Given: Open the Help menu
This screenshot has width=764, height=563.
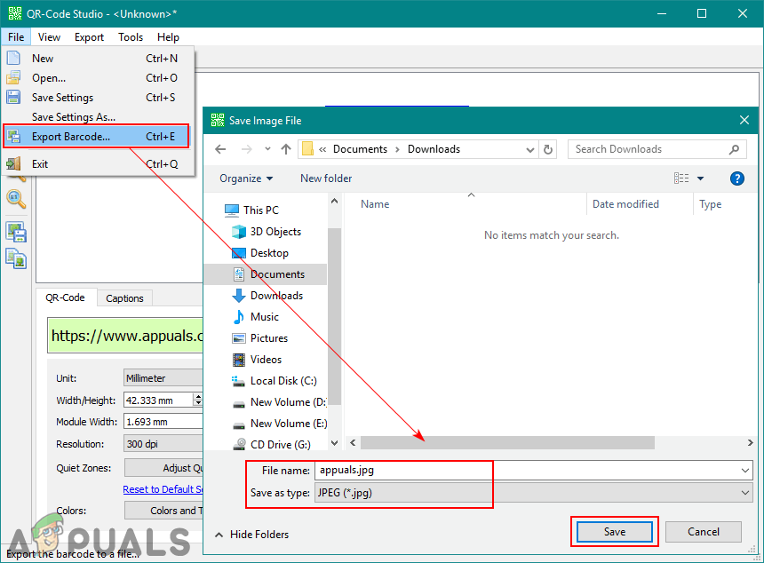Looking at the screenshot, I should pyautogui.click(x=168, y=37).
